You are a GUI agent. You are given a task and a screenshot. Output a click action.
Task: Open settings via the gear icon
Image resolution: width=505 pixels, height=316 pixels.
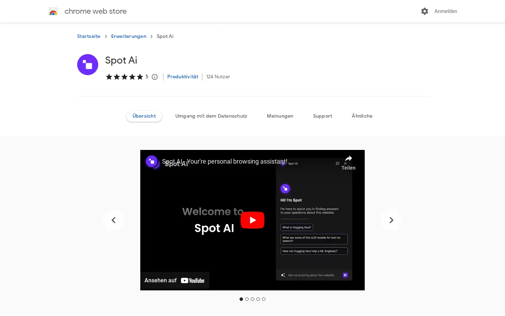pos(425,11)
